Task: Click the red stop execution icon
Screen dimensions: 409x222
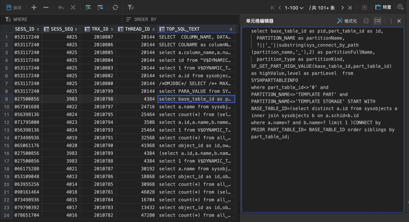Action: (365, 8)
